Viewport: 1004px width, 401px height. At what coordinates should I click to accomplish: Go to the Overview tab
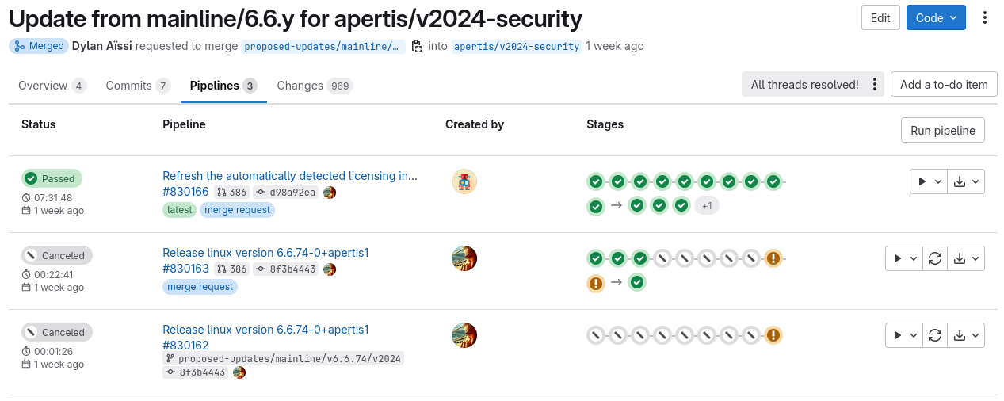point(52,86)
